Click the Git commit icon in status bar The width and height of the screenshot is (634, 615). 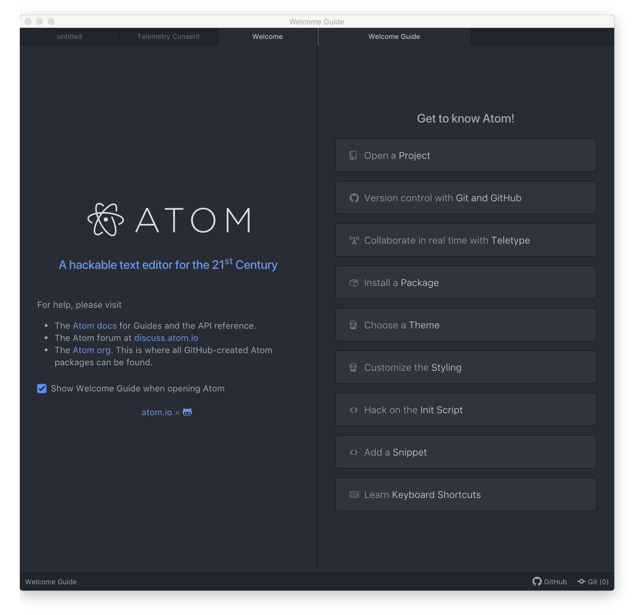click(x=581, y=581)
